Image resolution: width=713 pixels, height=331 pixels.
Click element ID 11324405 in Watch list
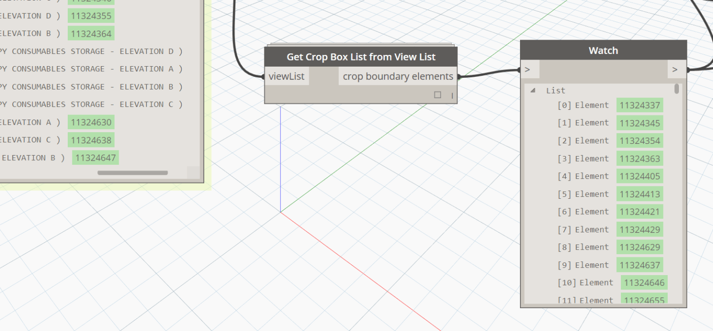click(640, 176)
